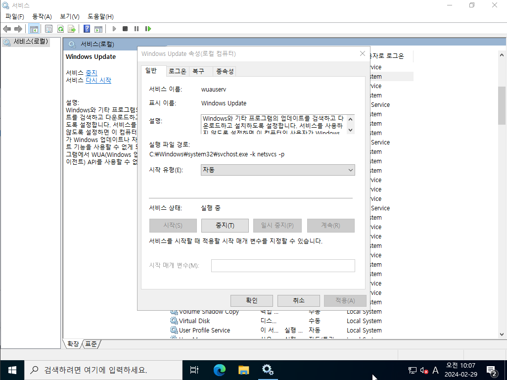The image size is (507, 380).
Task: Select the User Profile Service name
Action: (204, 330)
